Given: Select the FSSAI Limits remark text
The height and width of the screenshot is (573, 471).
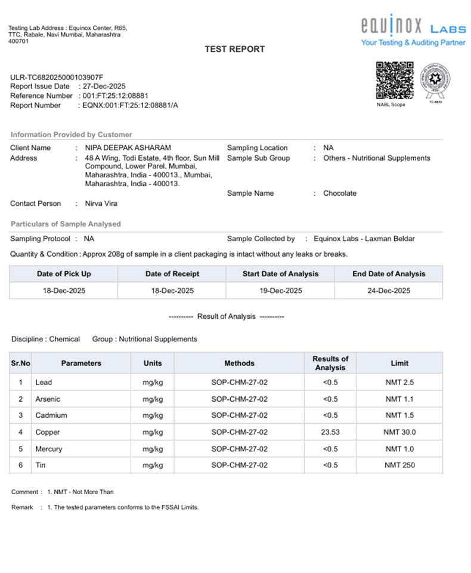Looking at the screenshot, I should click(123, 507).
